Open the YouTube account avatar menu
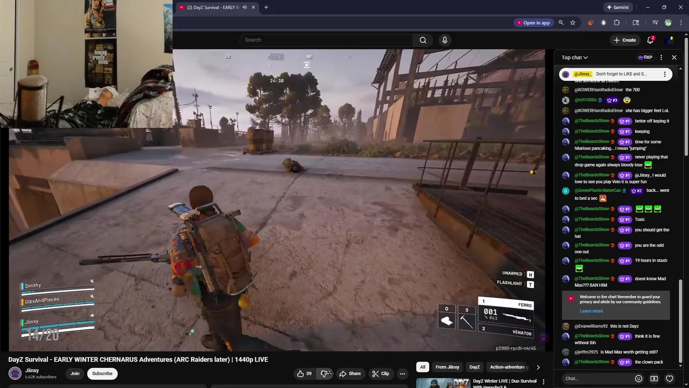 pyautogui.click(x=670, y=40)
